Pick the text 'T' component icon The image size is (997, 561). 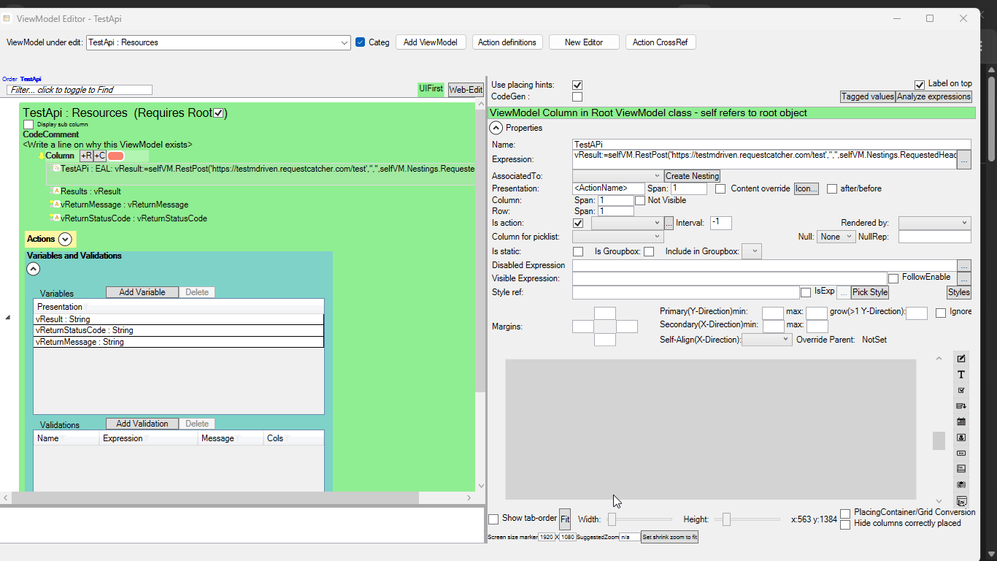961,375
